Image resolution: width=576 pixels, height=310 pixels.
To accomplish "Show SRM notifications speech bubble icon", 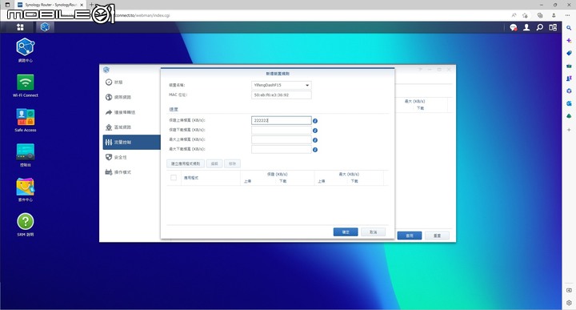I will [x=513, y=27].
